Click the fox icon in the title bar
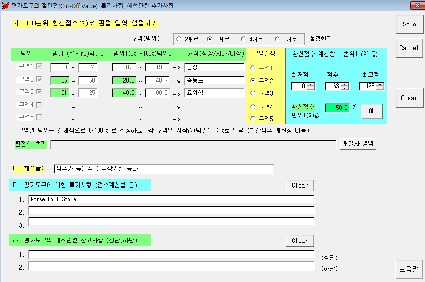This screenshot has width=425, height=282. [5, 5]
